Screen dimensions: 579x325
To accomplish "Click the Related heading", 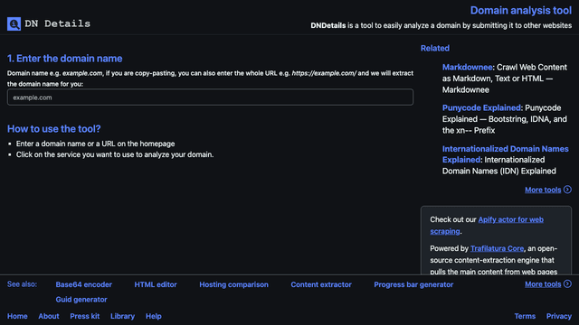I will [x=435, y=48].
